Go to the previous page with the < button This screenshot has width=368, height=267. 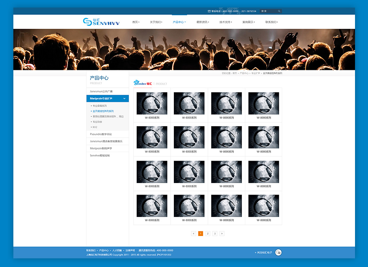point(193,233)
